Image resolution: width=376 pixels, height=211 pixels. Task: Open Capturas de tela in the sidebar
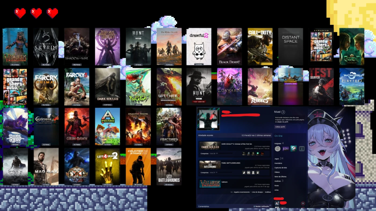point(281,168)
